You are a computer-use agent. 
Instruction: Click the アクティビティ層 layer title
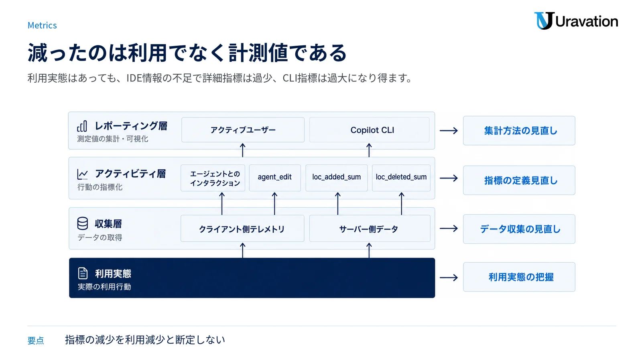tap(130, 174)
